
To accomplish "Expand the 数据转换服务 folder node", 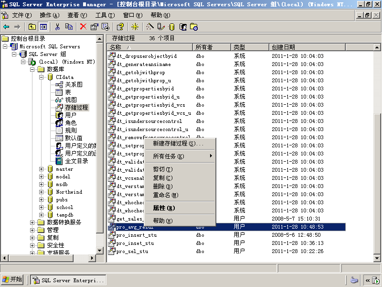I will pyautogui.click(x=32, y=222).
